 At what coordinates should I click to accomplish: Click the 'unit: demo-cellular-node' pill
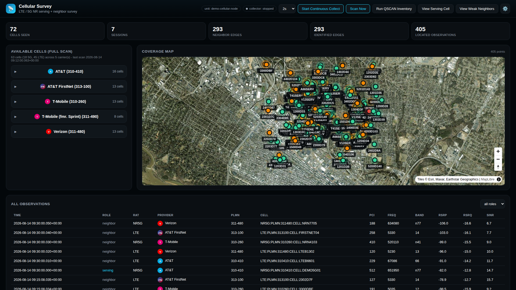(x=221, y=9)
